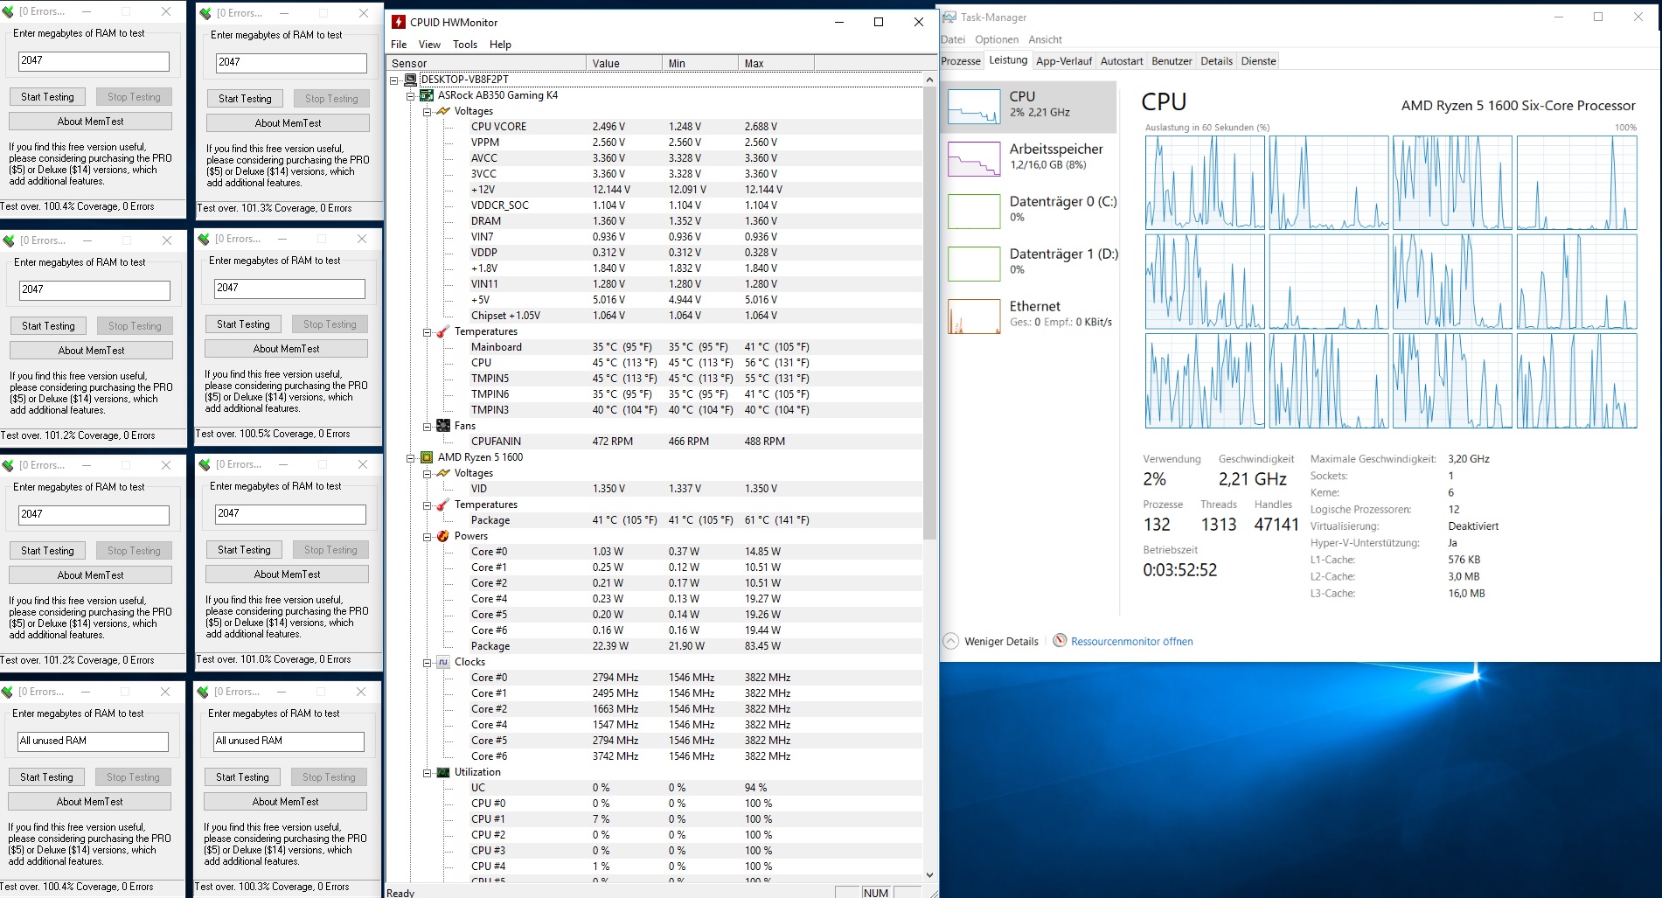Collapse the Fans node
This screenshot has width=1662, height=898.
coord(428,426)
